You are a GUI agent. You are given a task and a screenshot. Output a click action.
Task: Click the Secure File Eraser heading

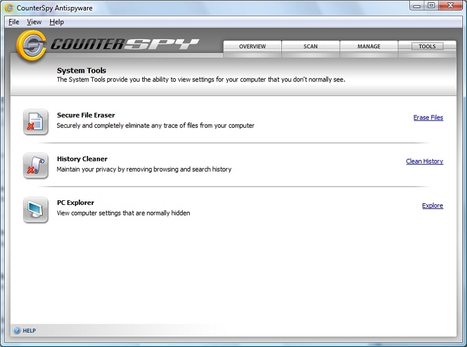pos(86,115)
